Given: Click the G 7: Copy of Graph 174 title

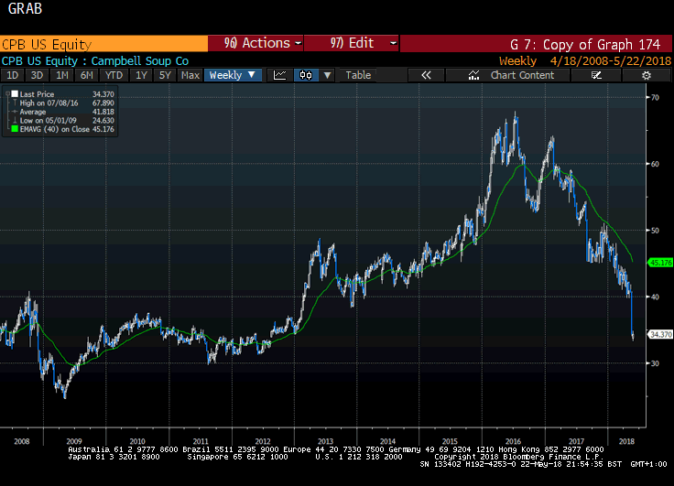Looking at the screenshot, I should [584, 44].
